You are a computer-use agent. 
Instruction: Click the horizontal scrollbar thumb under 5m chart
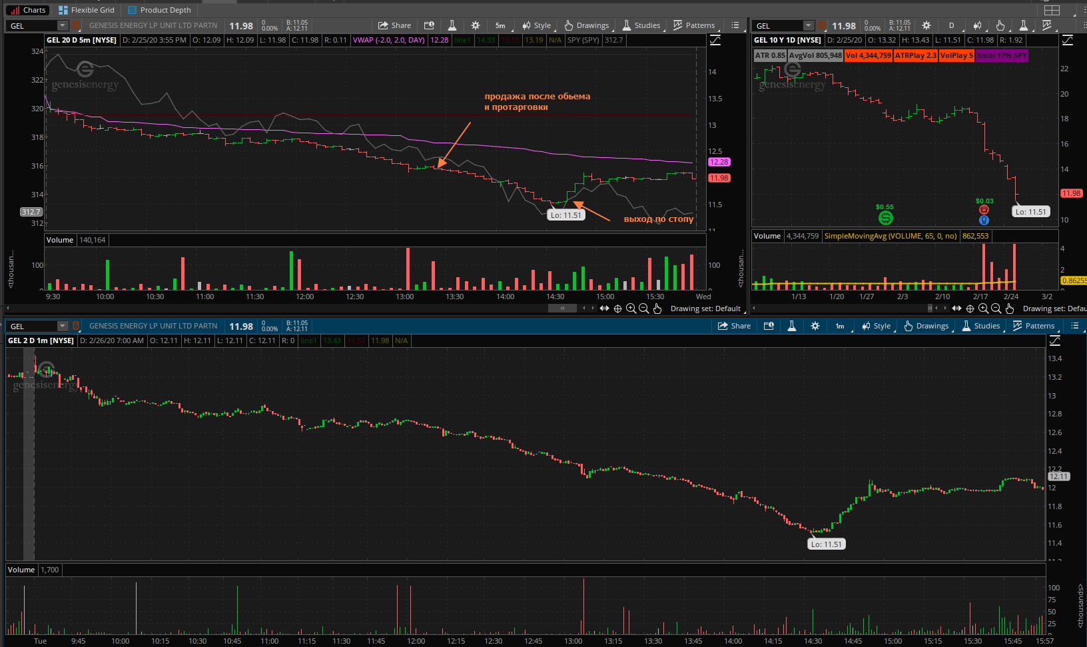[x=562, y=309]
